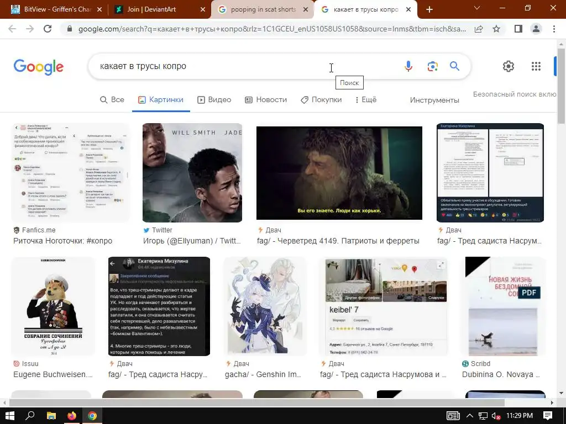Go to the Google homepage logo

click(x=38, y=67)
